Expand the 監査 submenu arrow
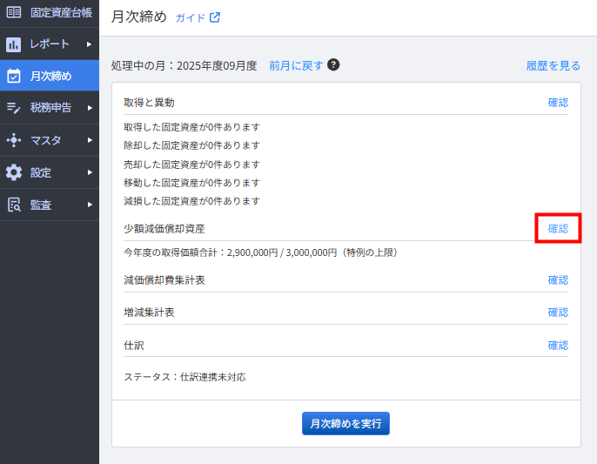Viewport: 597px width, 464px height. [x=90, y=205]
